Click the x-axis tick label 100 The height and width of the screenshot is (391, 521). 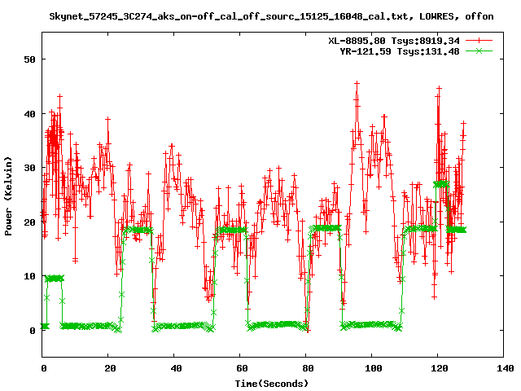pos(374,368)
